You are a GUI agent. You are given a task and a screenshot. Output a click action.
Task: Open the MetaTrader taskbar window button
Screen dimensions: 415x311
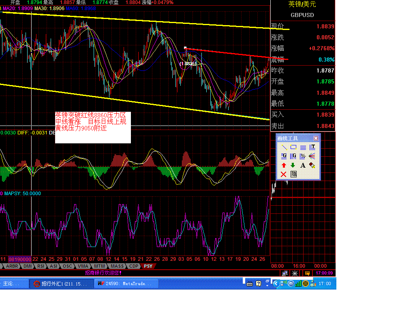pos(127,284)
